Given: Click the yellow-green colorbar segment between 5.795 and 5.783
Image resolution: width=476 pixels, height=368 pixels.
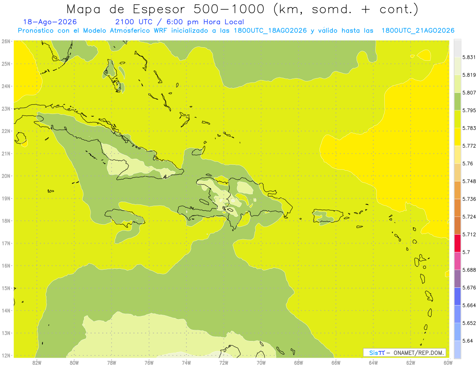Looking at the screenshot, I should point(457,119).
